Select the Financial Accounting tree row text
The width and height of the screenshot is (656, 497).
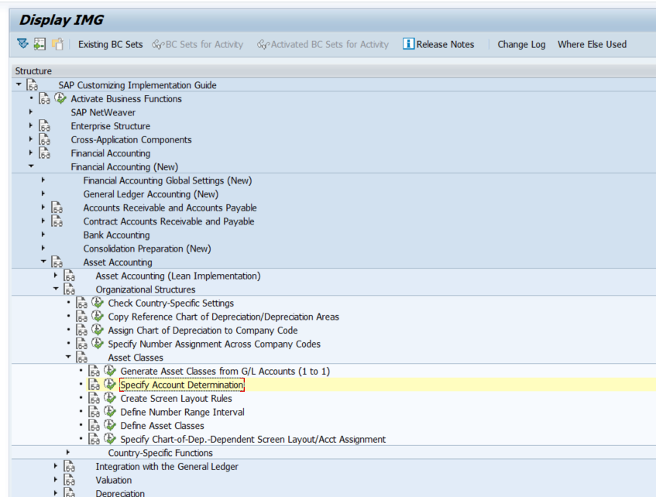coord(111,153)
